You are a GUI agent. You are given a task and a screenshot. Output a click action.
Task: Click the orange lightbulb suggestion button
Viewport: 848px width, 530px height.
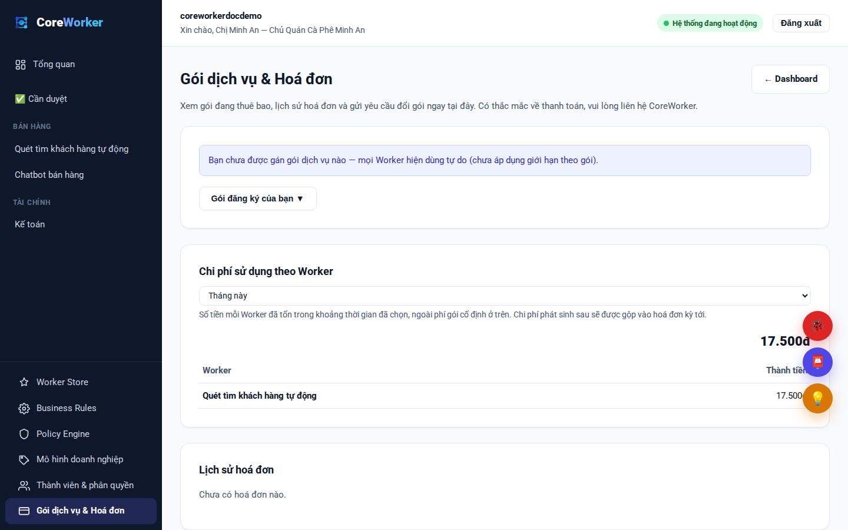(x=817, y=399)
